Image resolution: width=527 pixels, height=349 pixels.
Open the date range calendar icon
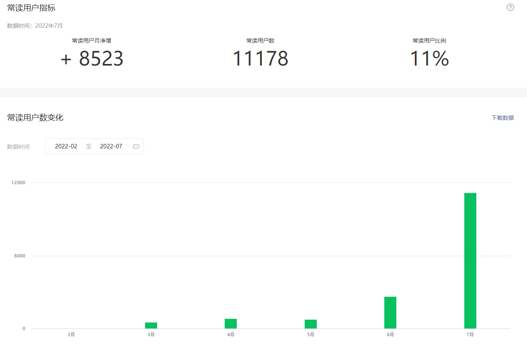pyautogui.click(x=136, y=146)
